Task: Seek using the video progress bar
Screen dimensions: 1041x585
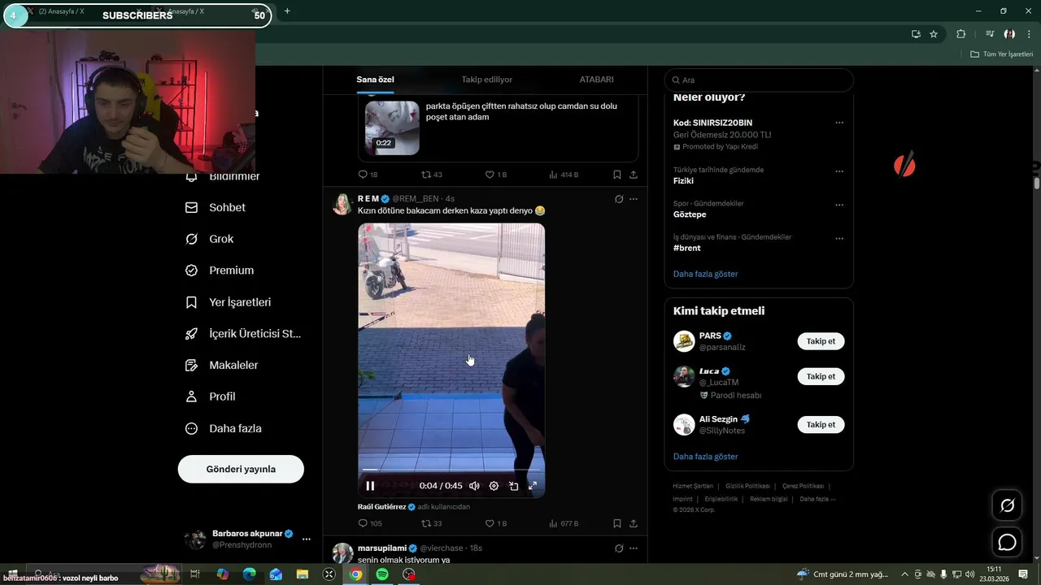Action: [451, 470]
